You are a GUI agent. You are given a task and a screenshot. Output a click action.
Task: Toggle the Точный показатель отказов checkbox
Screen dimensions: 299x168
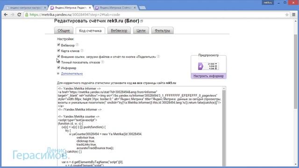point(59,62)
